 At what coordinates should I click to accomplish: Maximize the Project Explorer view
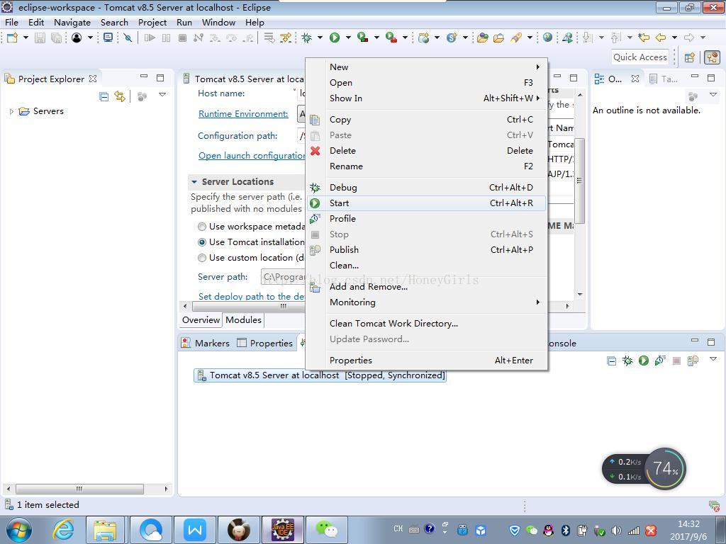tap(160, 78)
